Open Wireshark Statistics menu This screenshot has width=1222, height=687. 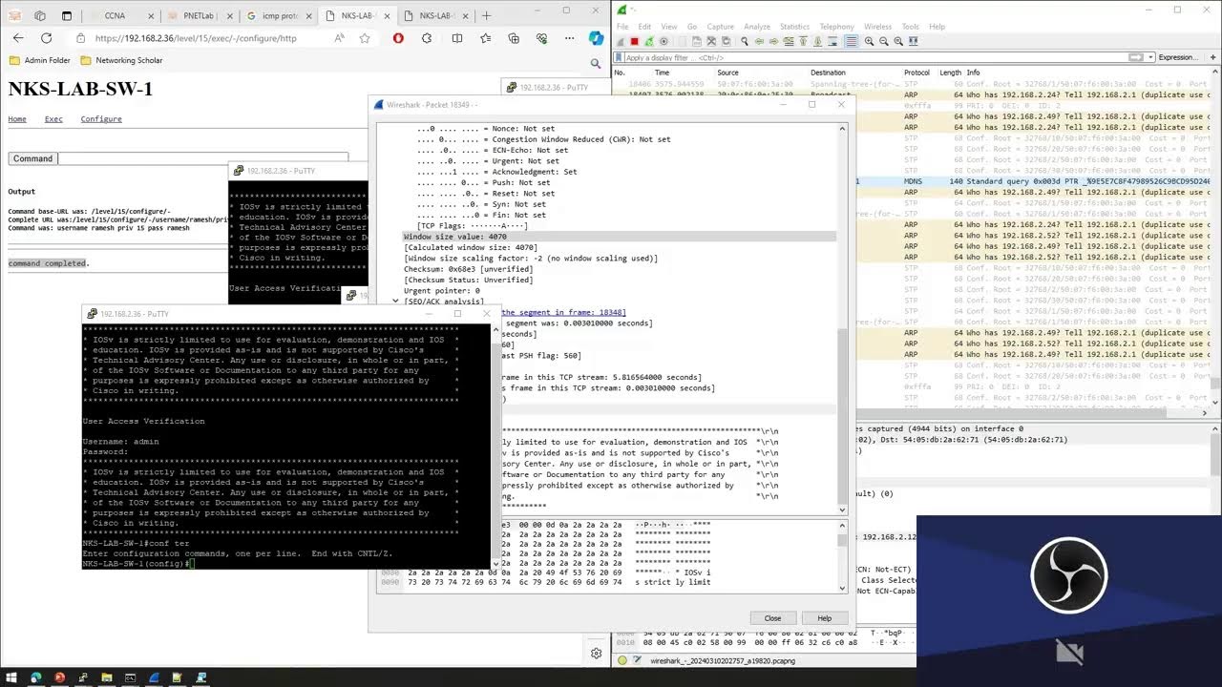click(794, 27)
